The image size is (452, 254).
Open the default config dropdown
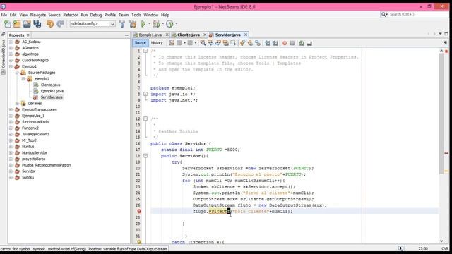pos(93,24)
